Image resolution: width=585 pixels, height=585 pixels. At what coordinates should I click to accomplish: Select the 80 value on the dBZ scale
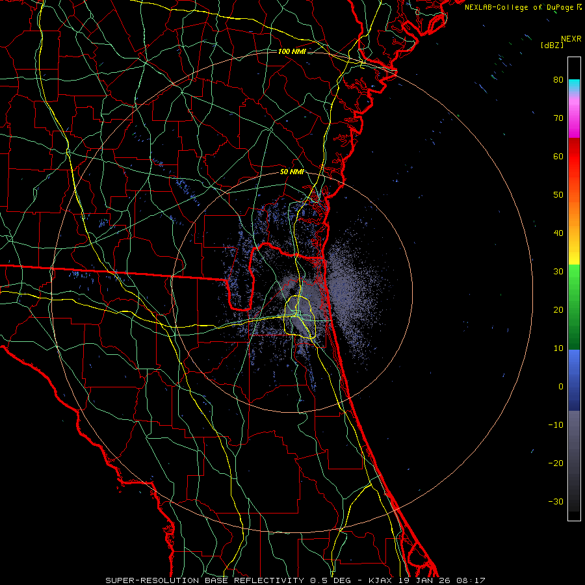(558, 79)
